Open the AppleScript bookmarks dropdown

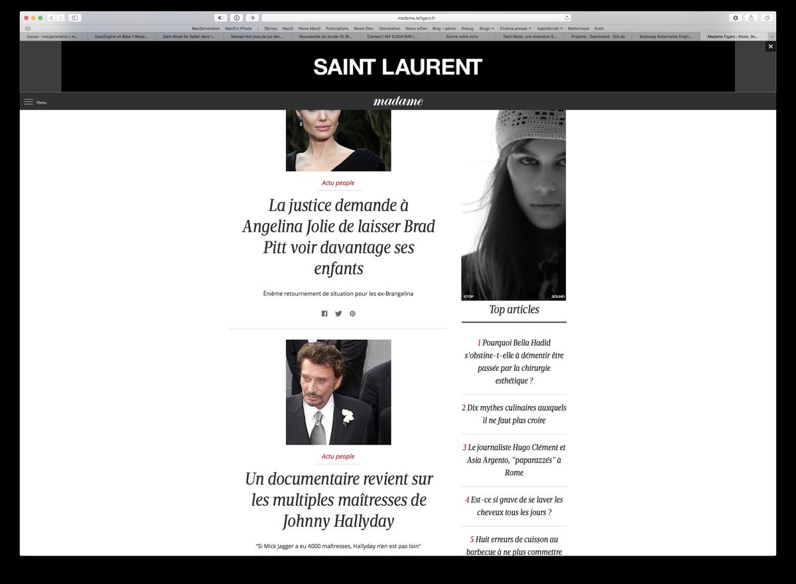(x=549, y=29)
